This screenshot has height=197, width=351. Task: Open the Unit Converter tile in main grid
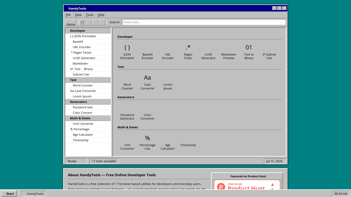tap(127, 142)
